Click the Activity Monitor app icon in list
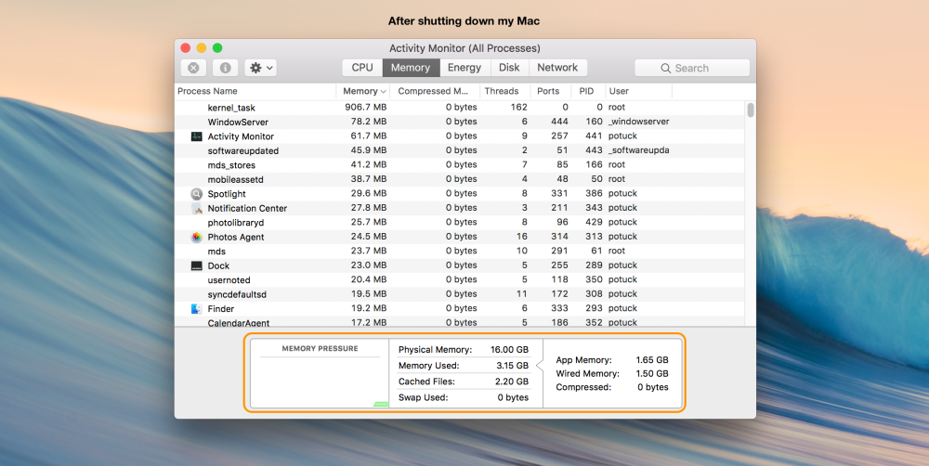This screenshot has height=466, width=929. [x=197, y=136]
